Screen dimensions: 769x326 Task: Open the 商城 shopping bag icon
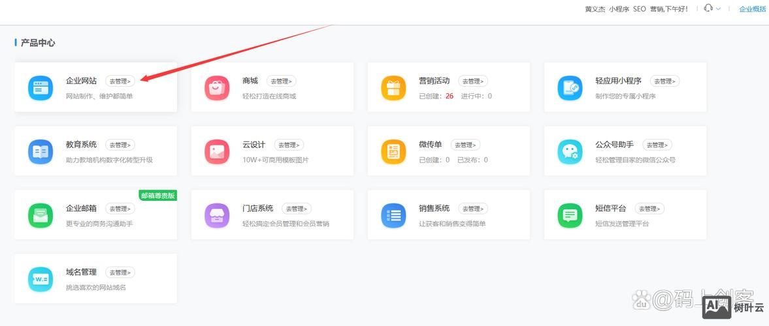[217, 88]
